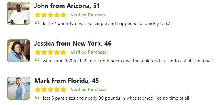
Task: Select the heading Jessica from New York, 46
Action: 73,43
